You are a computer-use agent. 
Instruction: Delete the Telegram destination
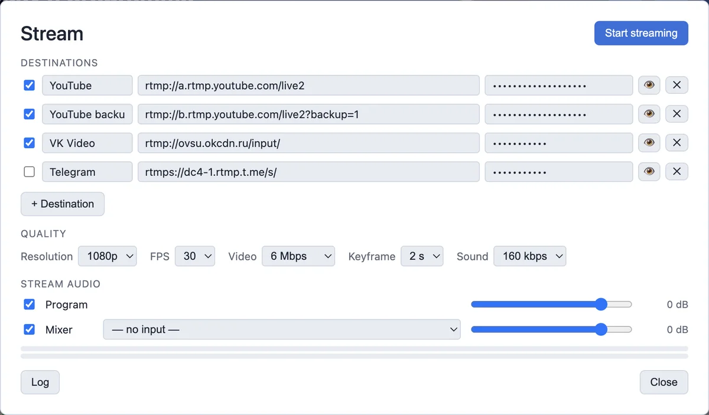click(x=677, y=172)
